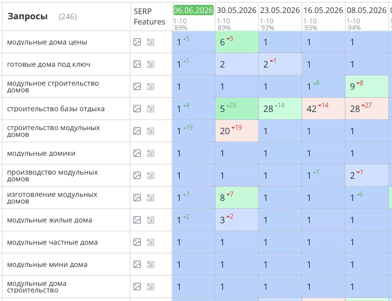Open query модульное строительство домов
The image size is (392, 301).
[x=53, y=87]
